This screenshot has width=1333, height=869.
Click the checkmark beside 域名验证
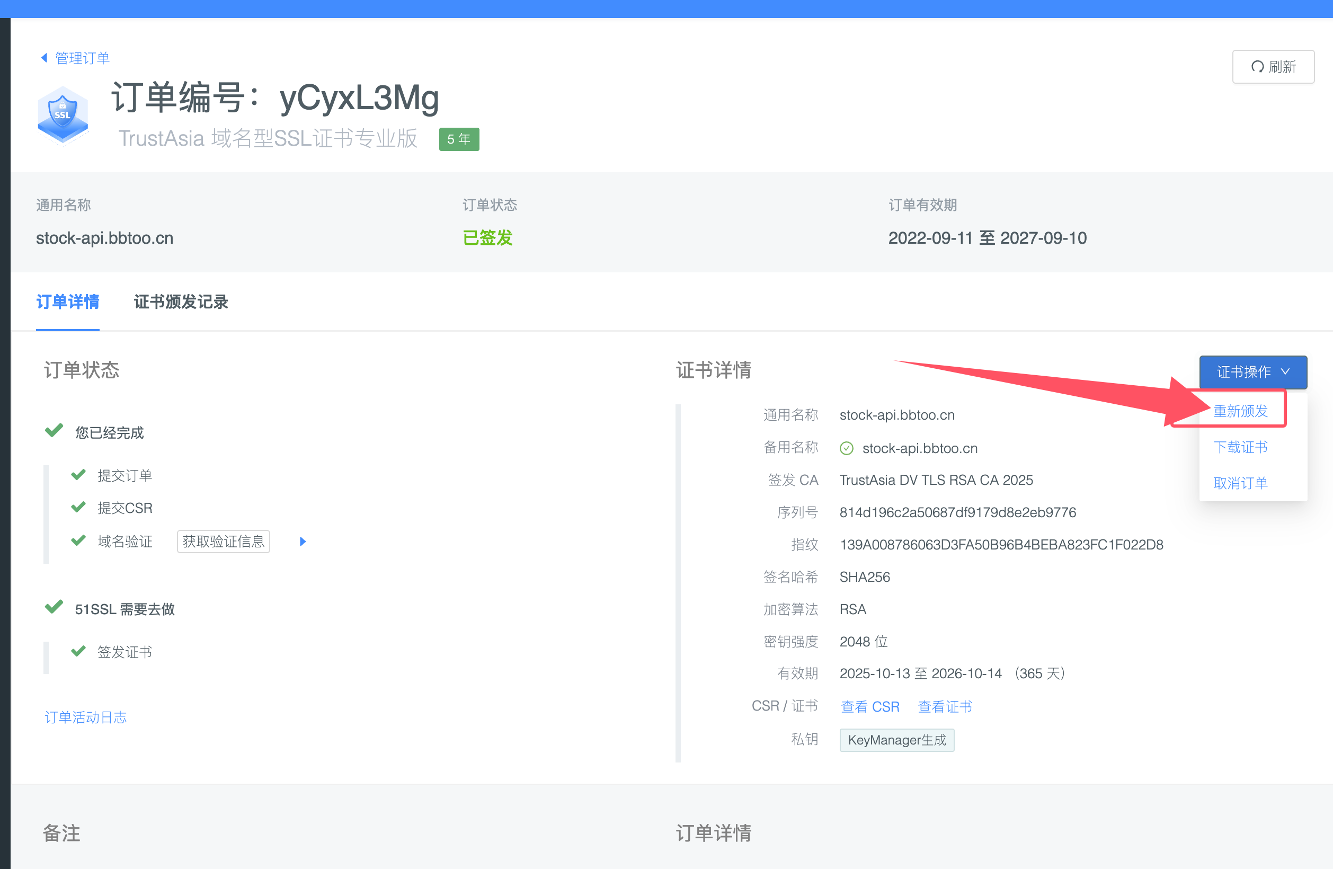click(78, 540)
